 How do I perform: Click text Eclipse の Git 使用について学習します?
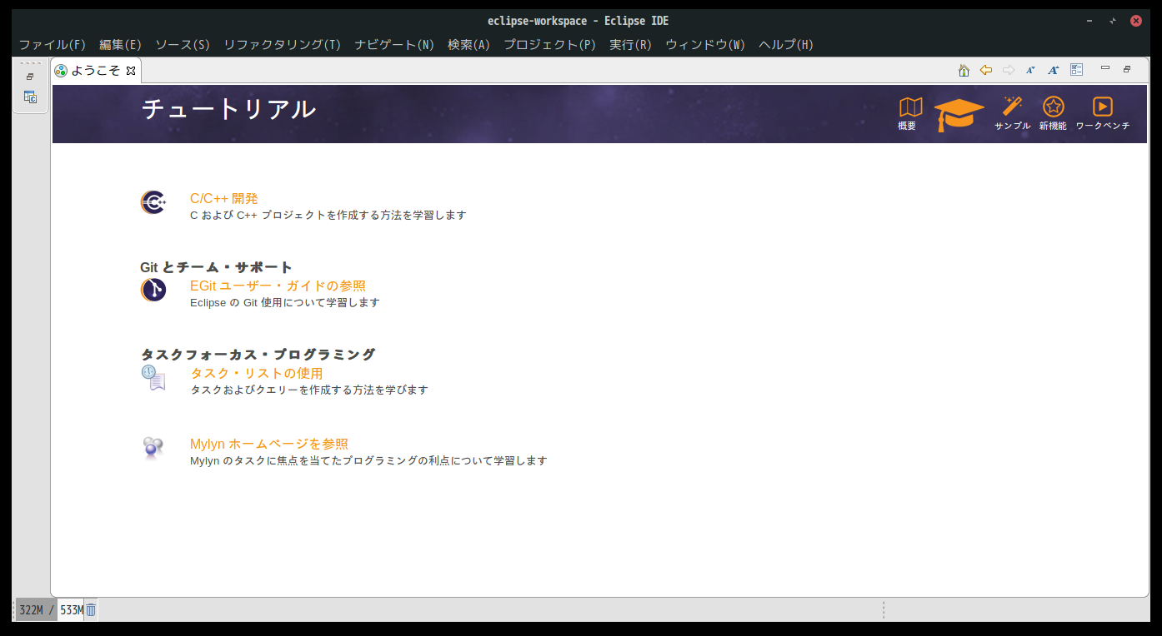click(x=285, y=302)
